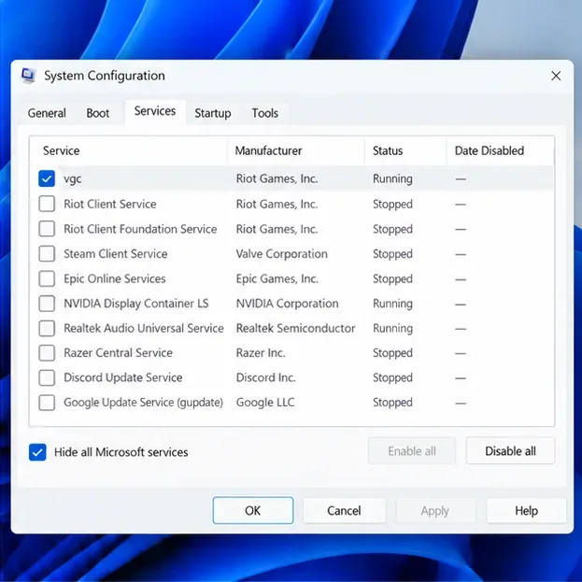Click Stopped status of Steam Client Service
The width and height of the screenshot is (582, 582).
392,254
